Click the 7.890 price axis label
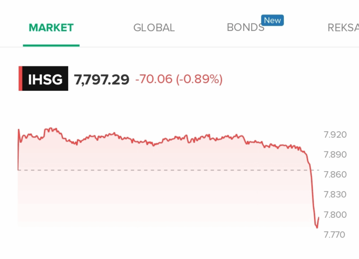The image size is (359, 259). [335, 155]
